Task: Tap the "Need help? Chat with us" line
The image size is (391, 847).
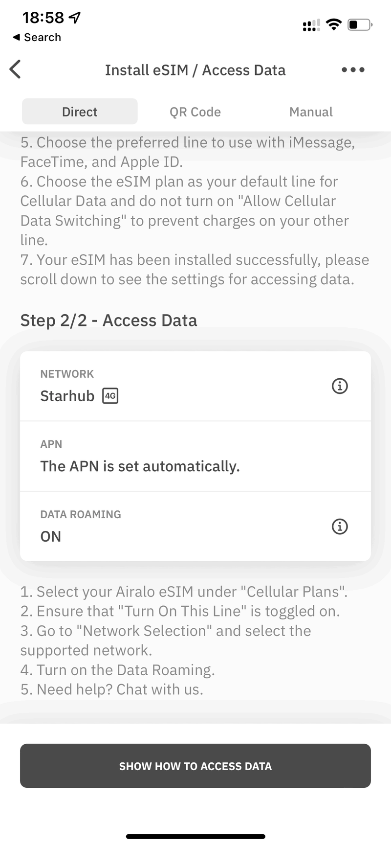Action: point(112,689)
